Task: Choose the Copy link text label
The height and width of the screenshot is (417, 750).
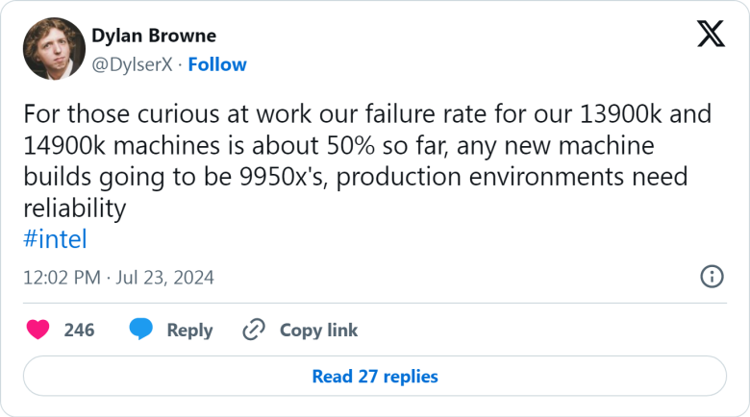Action: [318, 330]
